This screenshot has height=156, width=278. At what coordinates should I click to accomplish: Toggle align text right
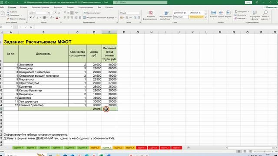pyautogui.click(x=72, y=17)
